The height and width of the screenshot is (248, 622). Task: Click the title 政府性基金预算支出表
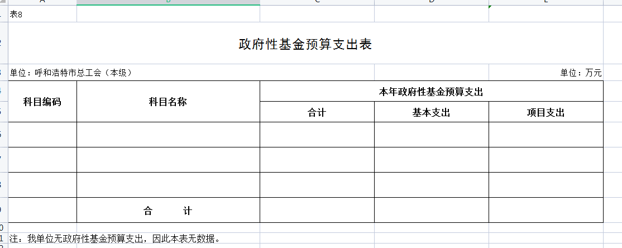305,45
